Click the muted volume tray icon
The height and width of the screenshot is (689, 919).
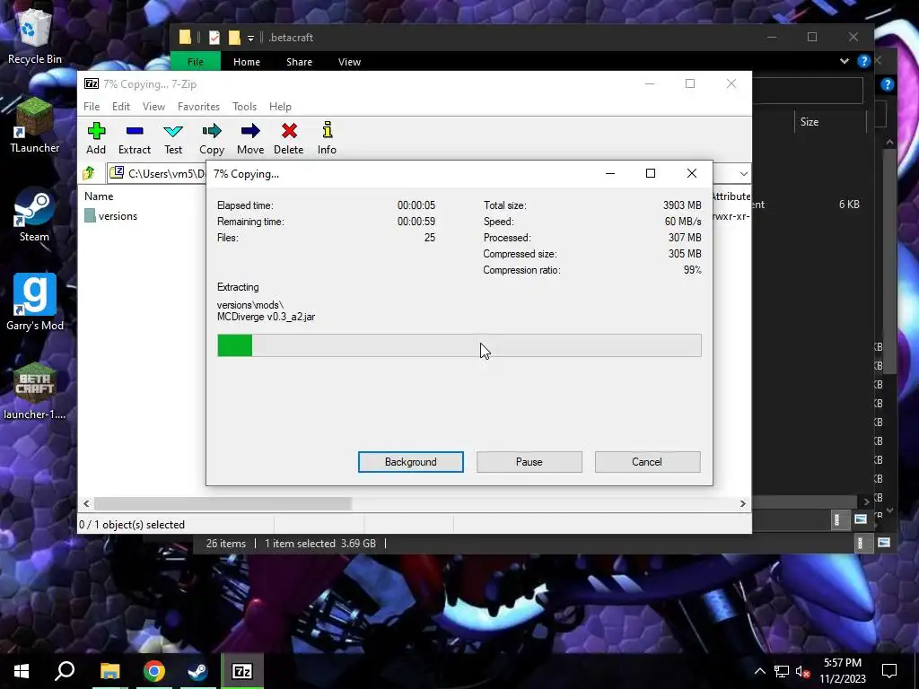(x=802, y=671)
